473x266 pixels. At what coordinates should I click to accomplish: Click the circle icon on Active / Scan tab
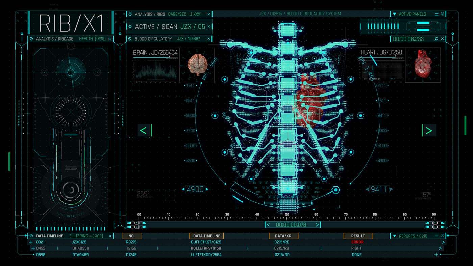click(x=130, y=27)
